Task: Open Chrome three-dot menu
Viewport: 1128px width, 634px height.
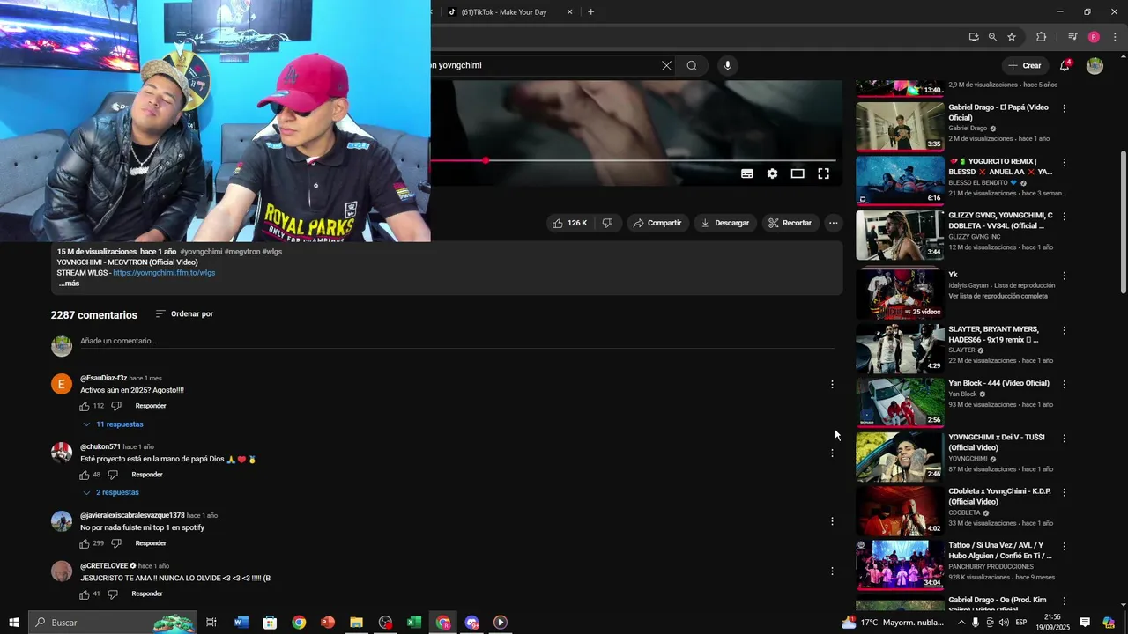Action: pyautogui.click(x=1115, y=37)
